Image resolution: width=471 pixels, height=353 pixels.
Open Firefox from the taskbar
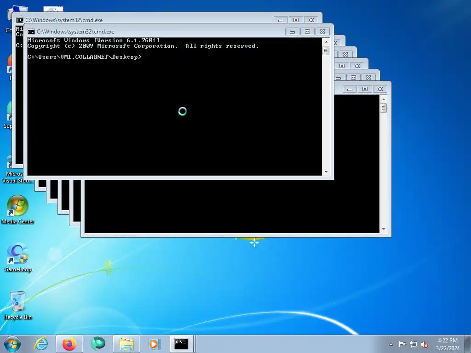pos(69,344)
